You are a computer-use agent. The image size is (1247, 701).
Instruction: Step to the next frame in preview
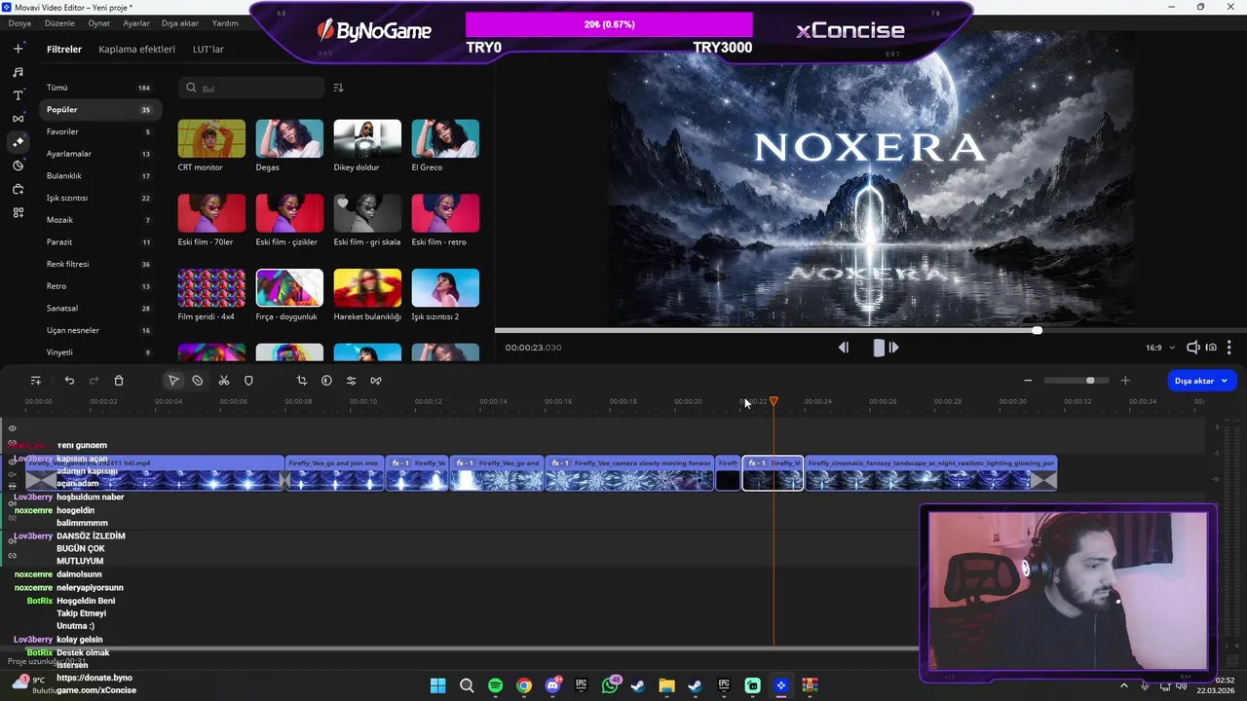894,348
